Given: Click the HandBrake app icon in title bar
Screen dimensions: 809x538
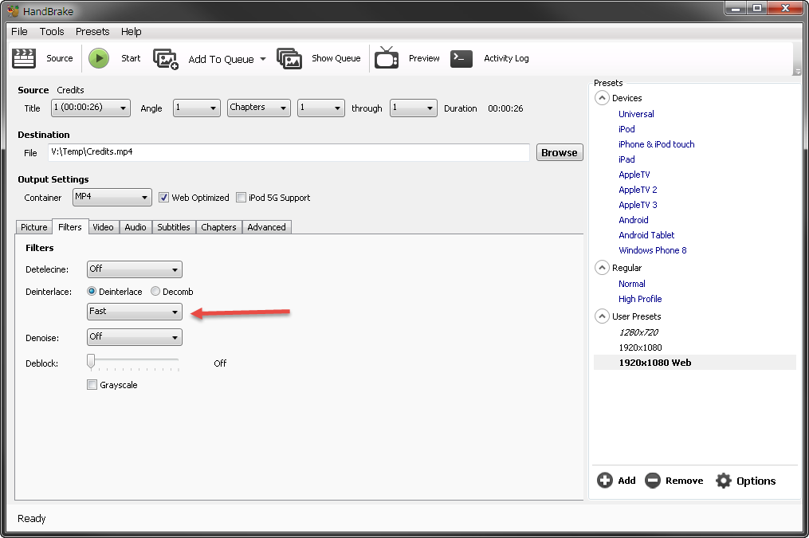Looking at the screenshot, I should [x=13, y=11].
